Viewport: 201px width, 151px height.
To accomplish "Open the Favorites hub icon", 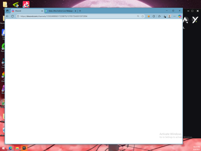I will click(x=159, y=16).
